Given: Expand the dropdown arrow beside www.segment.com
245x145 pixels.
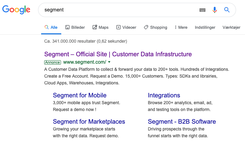Looking at the screenshot, I should tap(109, 62).
